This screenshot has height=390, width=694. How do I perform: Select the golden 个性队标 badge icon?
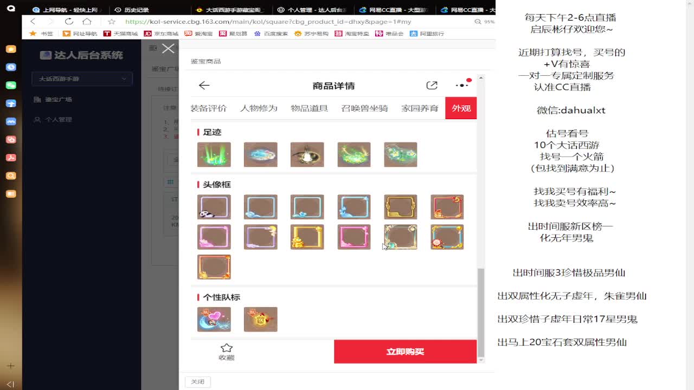click(x=261, y=319)
